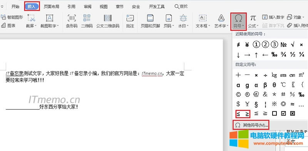Expand the 公式 dropdown arrow
This screenshot has width=308, height=151.
pos(258,26)
